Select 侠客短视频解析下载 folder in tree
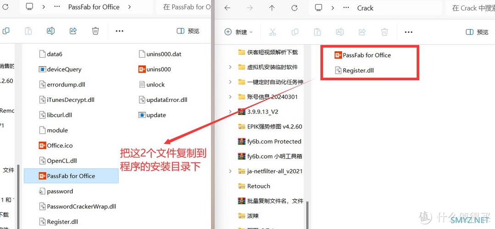 (268, 52)
